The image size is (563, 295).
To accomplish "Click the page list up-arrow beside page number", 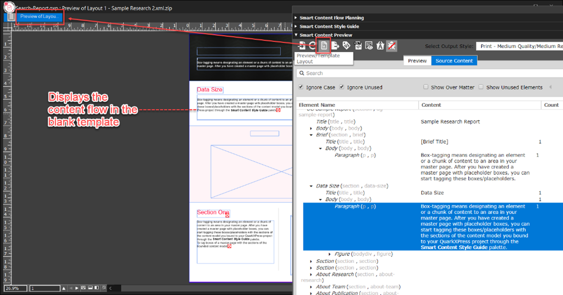I will pos(64,288).
